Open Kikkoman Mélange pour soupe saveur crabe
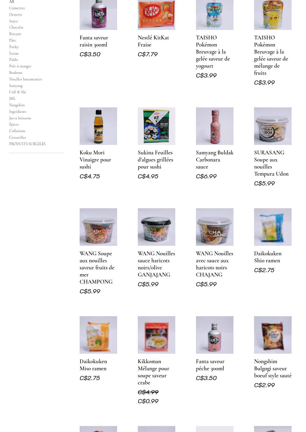Screen dimensions: 306x432 (x=154, y=372)
